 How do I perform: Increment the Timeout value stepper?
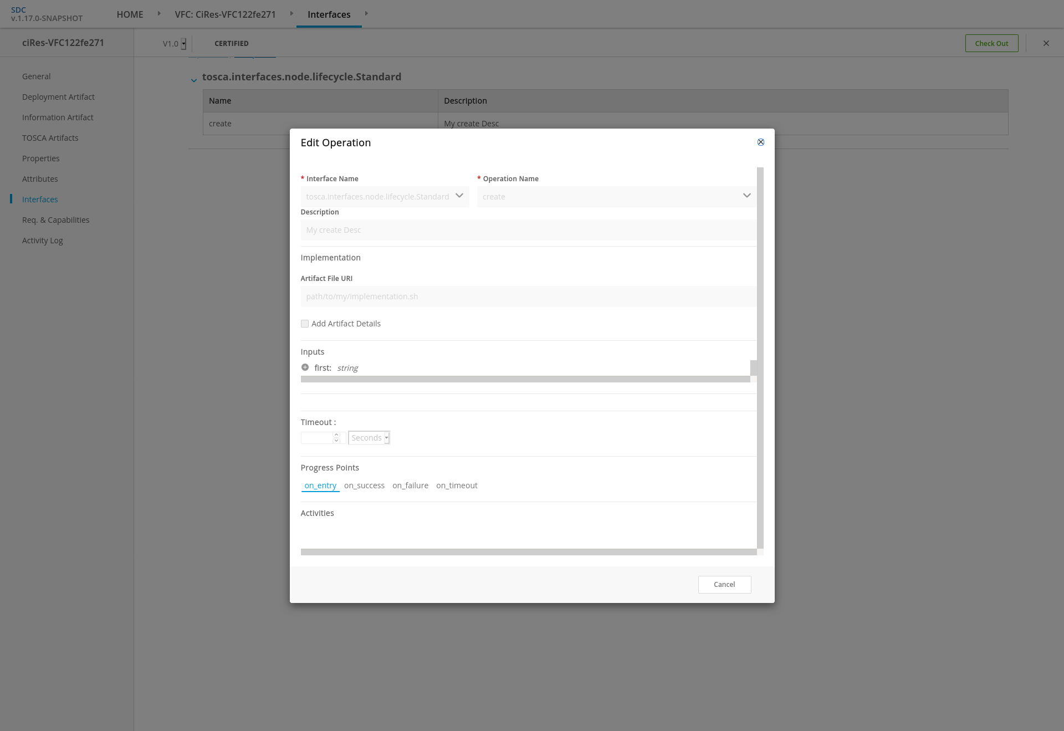(x=336, y=435)
